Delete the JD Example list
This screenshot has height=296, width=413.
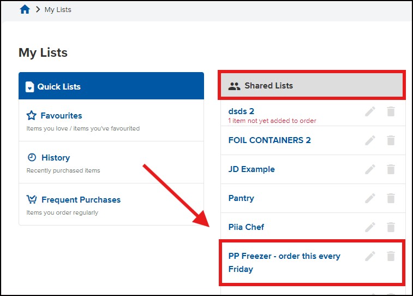click(x=391, y=169)
